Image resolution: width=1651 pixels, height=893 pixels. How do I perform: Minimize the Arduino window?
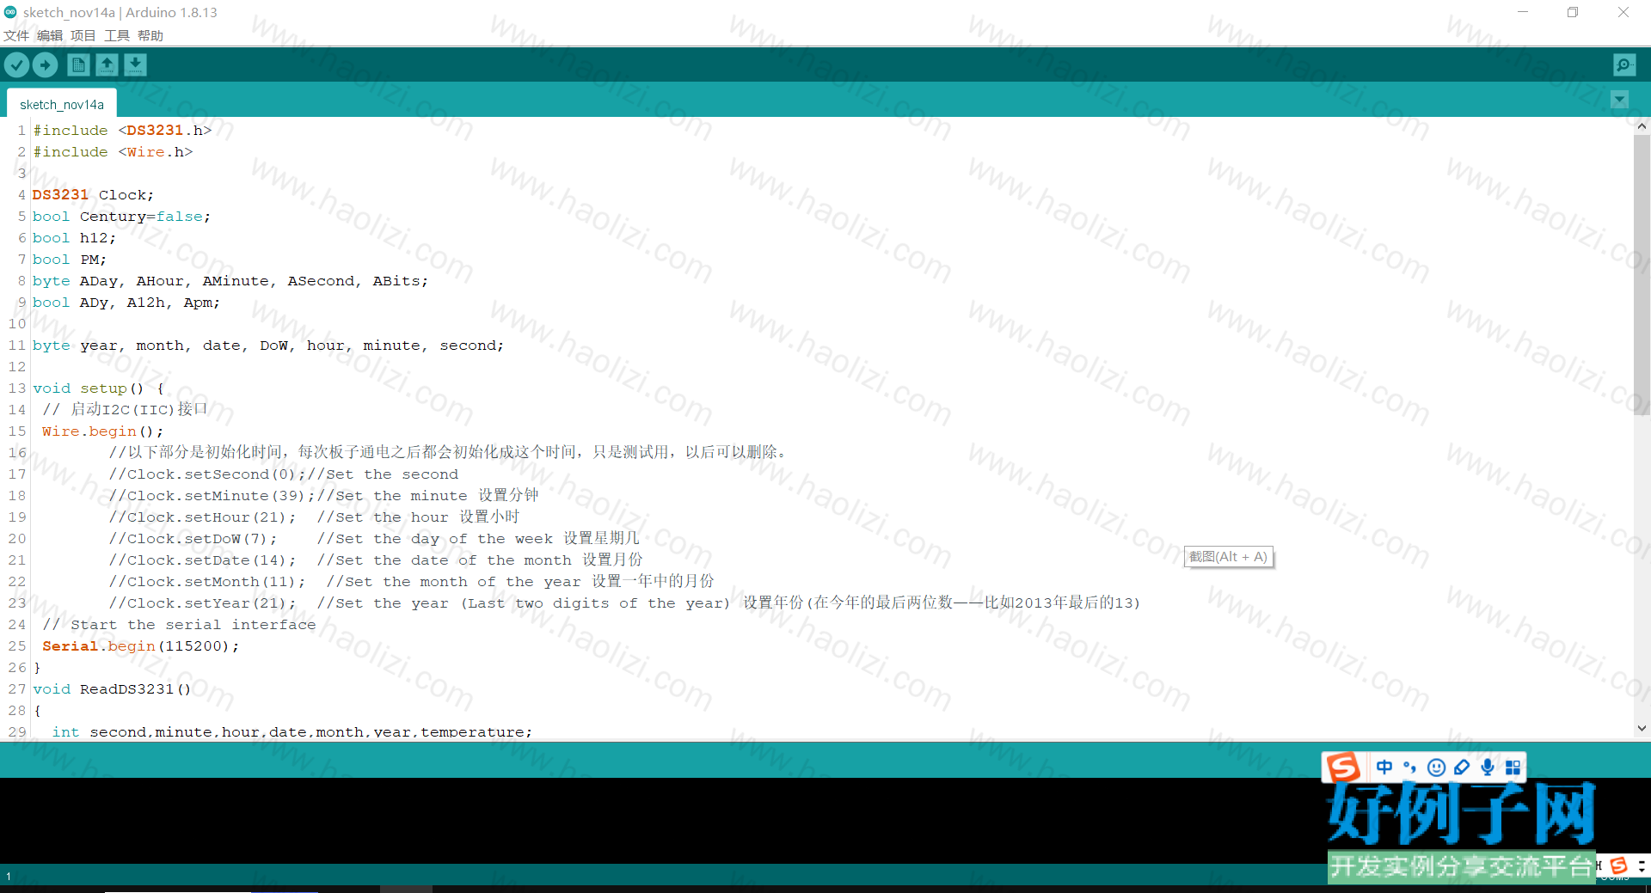click(1523, 12)
